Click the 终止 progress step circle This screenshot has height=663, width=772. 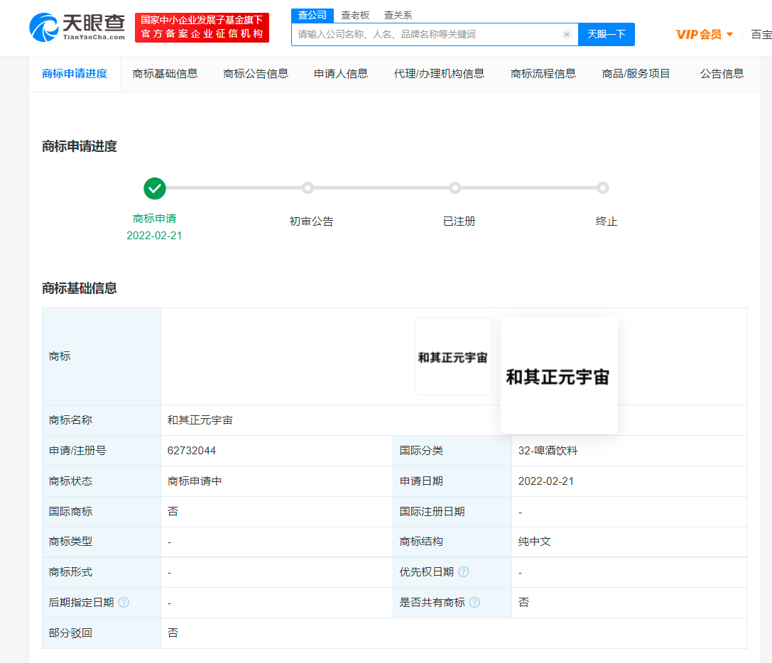[603, 188]
